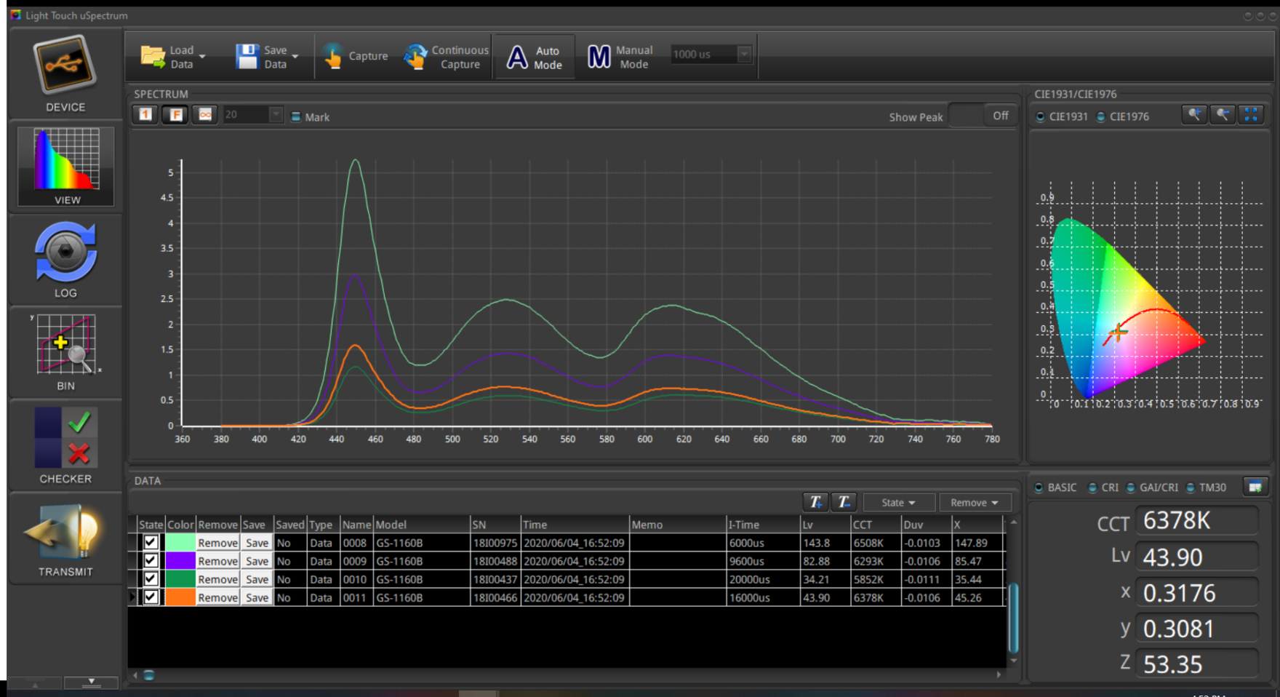Open the CHECKER pass/fail icon
Screen dimensions: 1280x697
pos(65,438)
